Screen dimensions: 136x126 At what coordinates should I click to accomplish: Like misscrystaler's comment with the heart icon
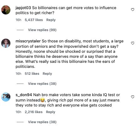133,43
